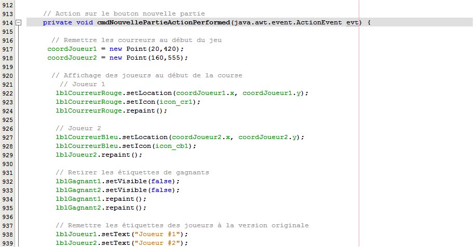Click 'lblJoueur1.setText' on line 938

pos(92,235)
